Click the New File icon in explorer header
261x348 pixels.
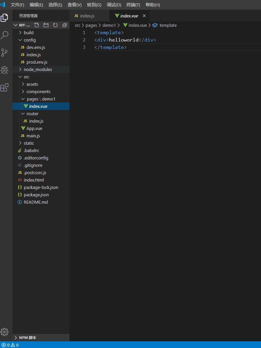click(37, 25)
